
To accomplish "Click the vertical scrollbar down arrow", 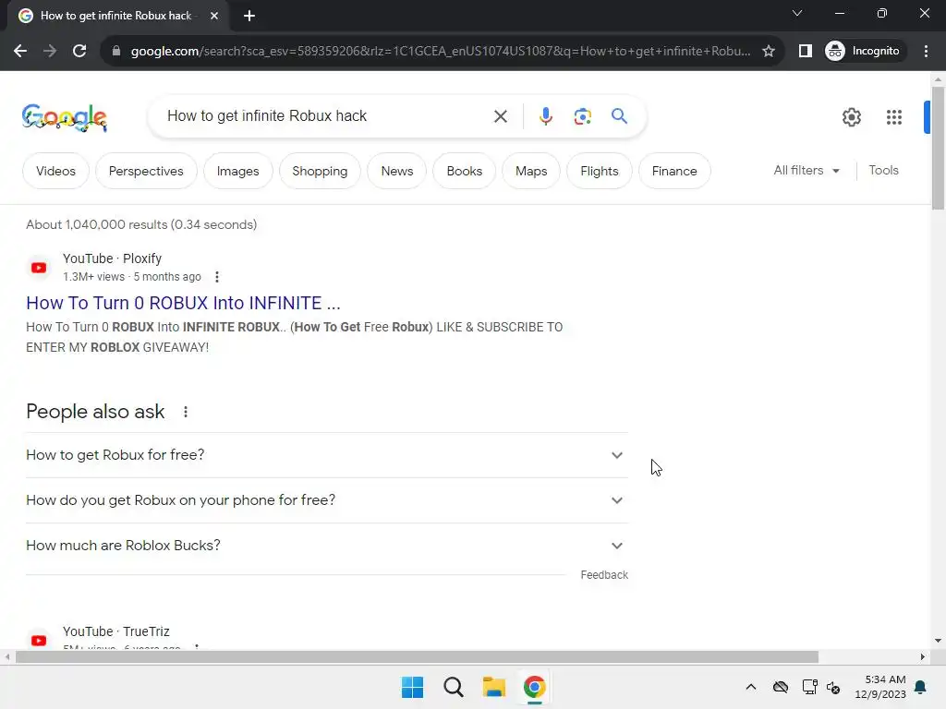I will (x=939, y=641).
